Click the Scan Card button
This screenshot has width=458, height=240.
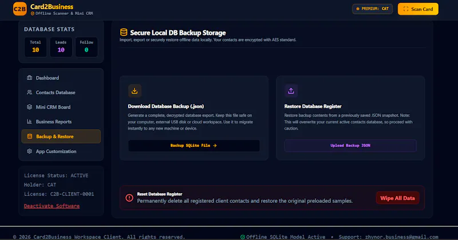[418, 9]
